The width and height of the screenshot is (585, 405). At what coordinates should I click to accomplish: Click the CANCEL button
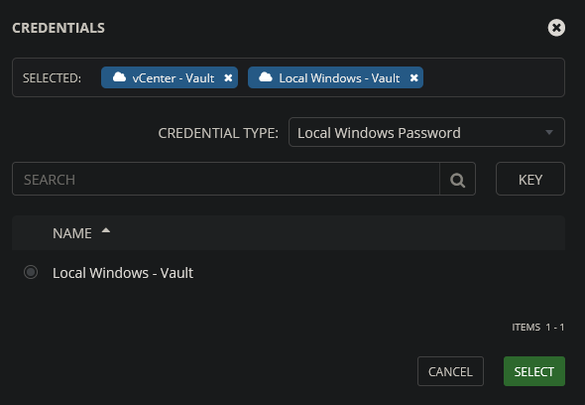[x=450, y=371]
